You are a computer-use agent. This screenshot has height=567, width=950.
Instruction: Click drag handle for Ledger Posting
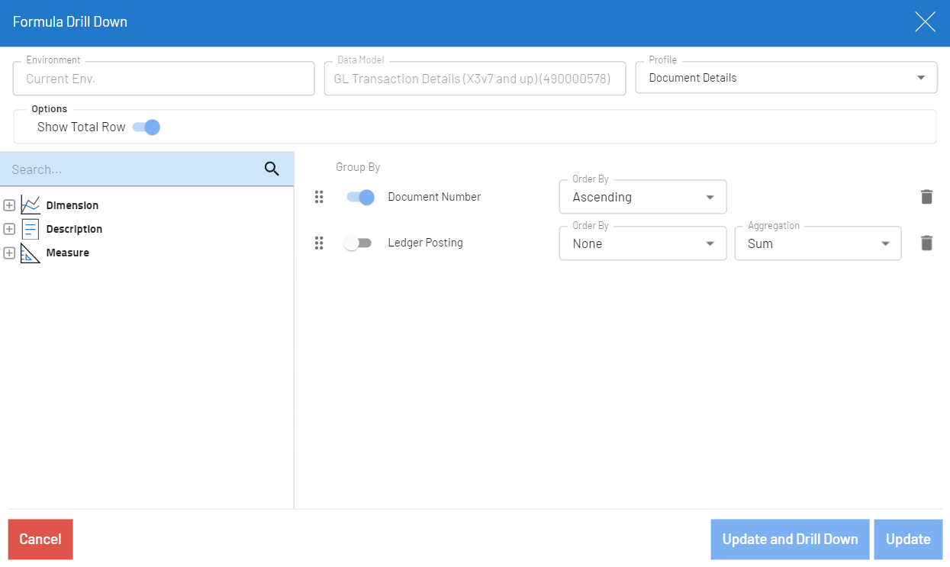(x=319, y=243)
